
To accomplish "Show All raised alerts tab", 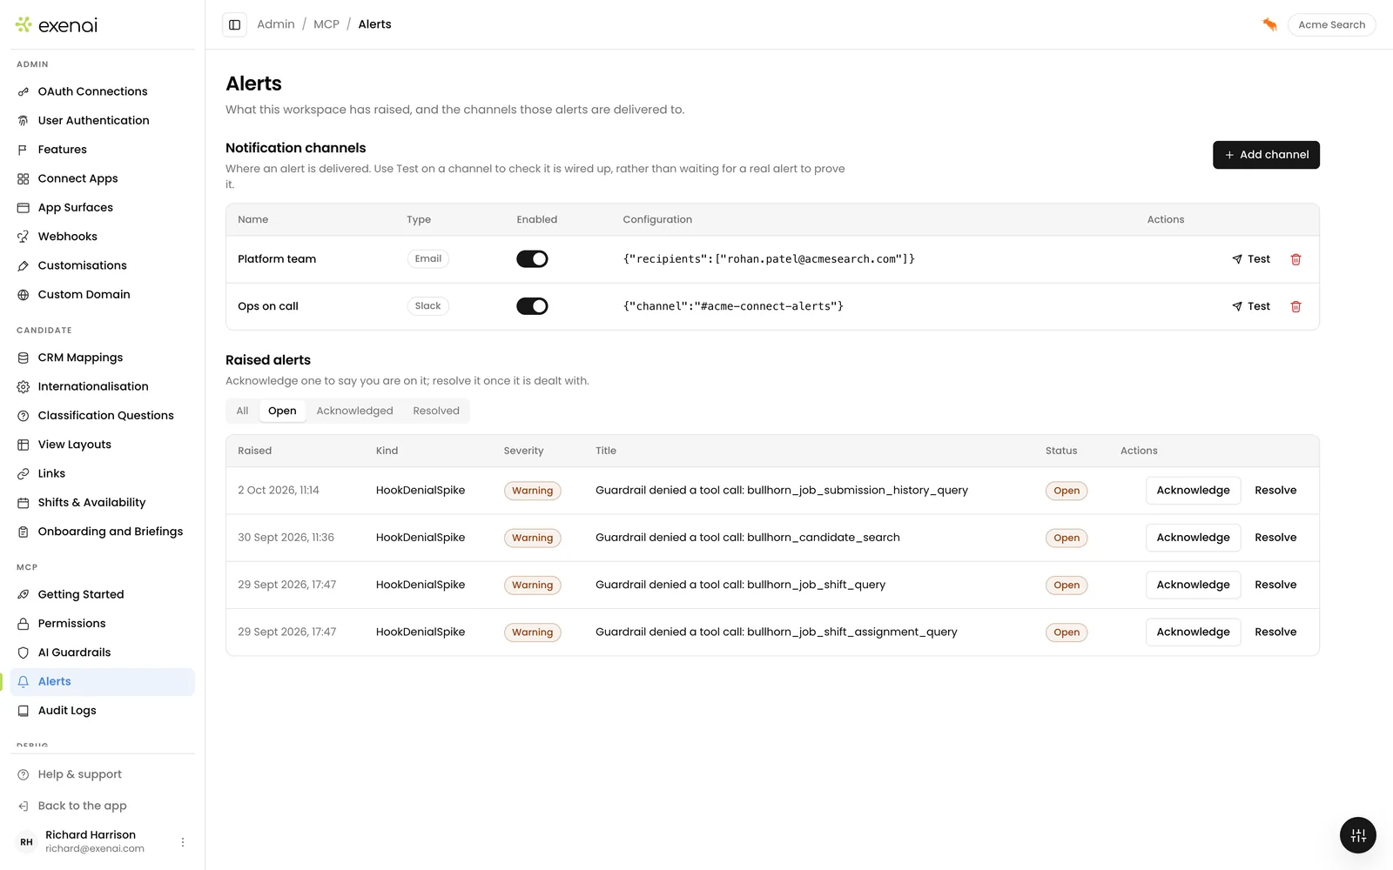I will pyautogui.click(x=242, y=411).
